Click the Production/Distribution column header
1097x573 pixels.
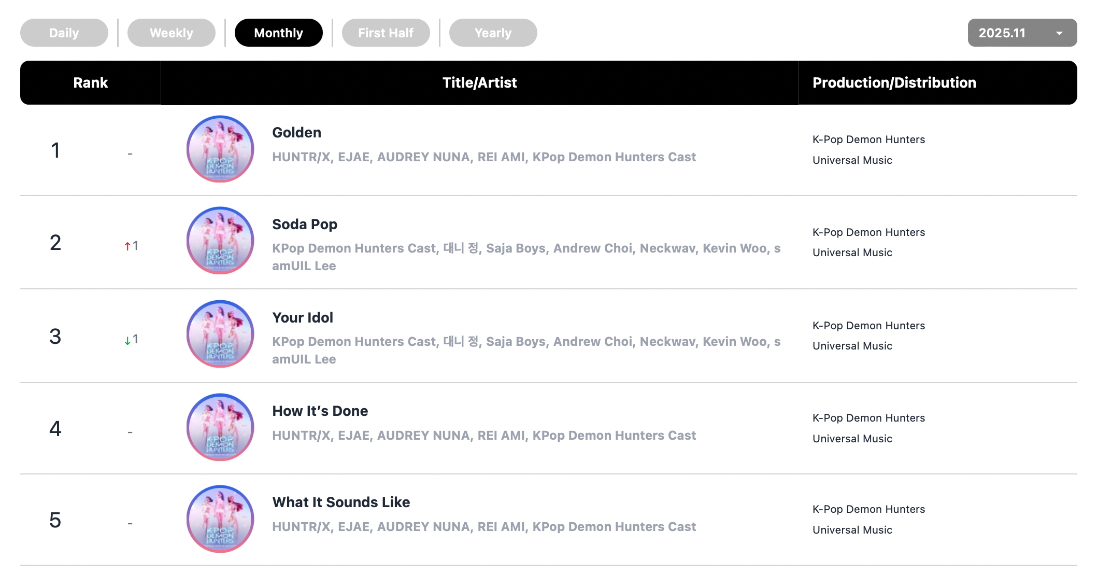click(x=894, y=83)
